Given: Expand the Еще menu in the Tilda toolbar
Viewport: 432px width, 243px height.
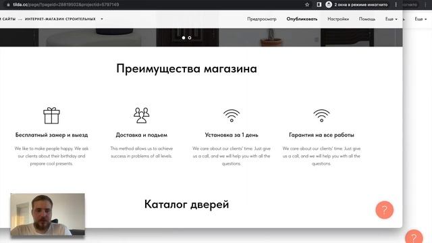Looking at the screenshot, I should [x=391, y=19].
